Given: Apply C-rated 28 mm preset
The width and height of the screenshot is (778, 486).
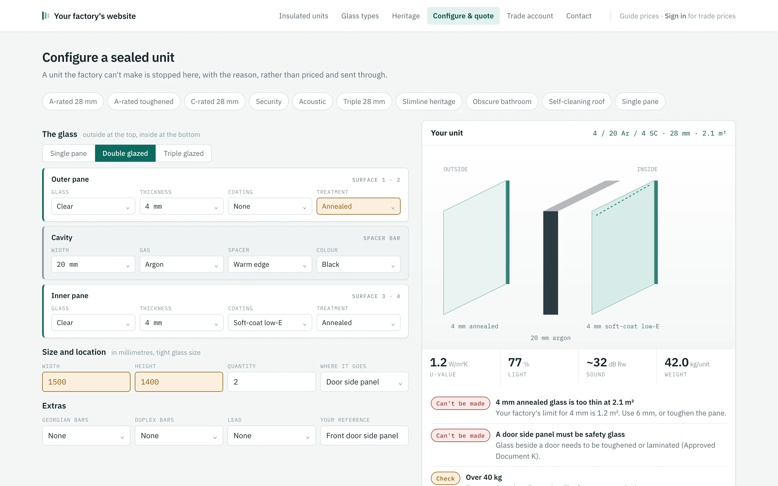Looking at the screenshot, I should [214, 102].
